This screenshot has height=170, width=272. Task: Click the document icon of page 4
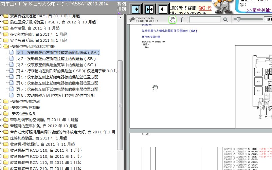[12, 71]
